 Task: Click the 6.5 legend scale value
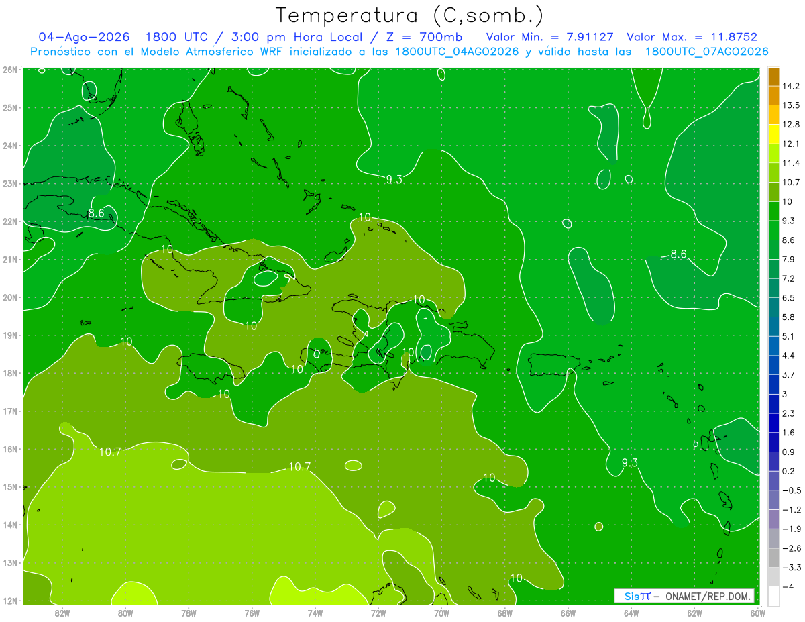(789, 298)
